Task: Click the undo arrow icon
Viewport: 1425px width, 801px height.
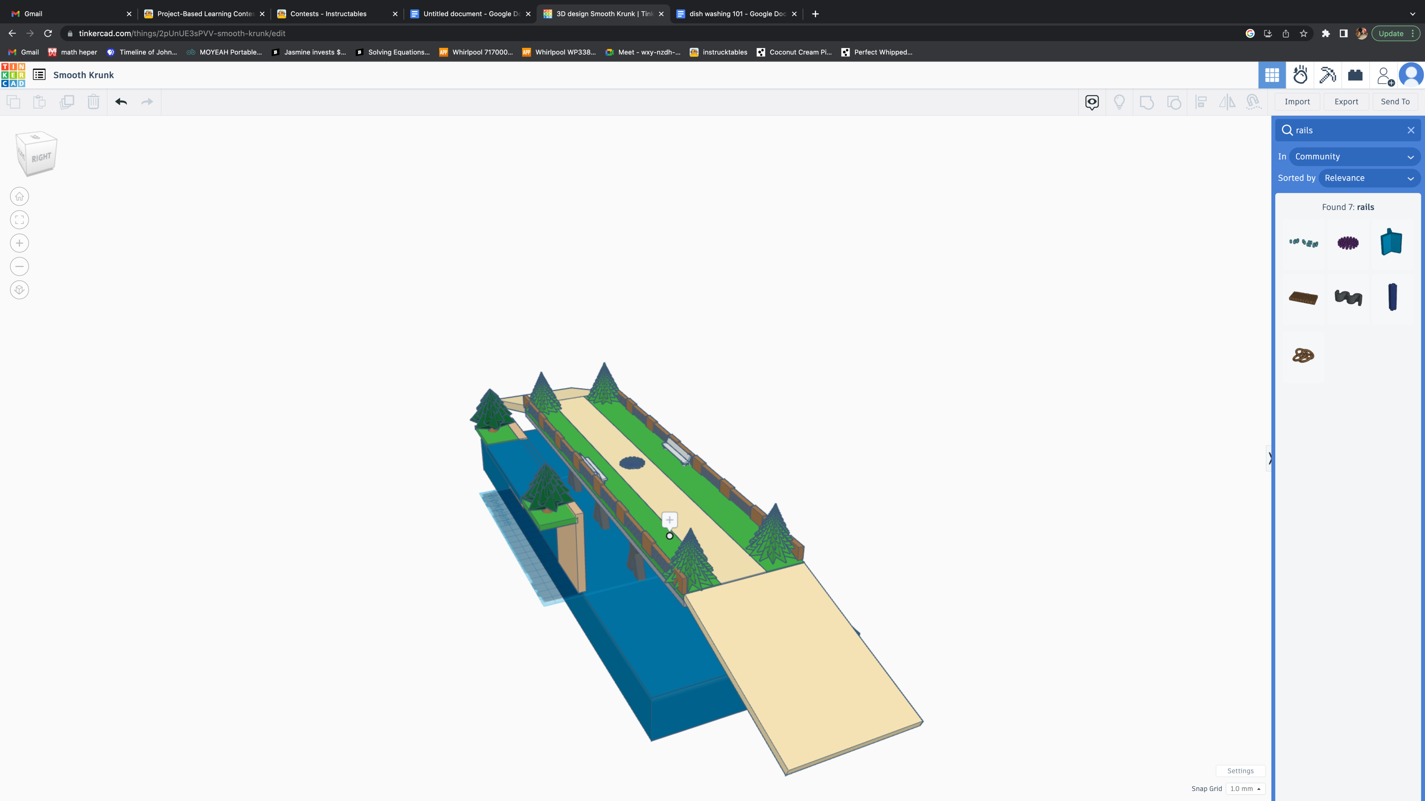Action: click(121, 102)
